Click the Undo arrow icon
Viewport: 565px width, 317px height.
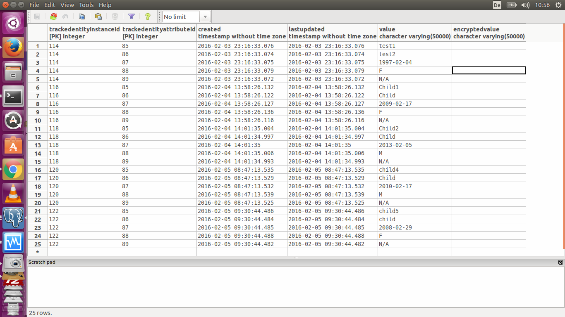[65, 17]
